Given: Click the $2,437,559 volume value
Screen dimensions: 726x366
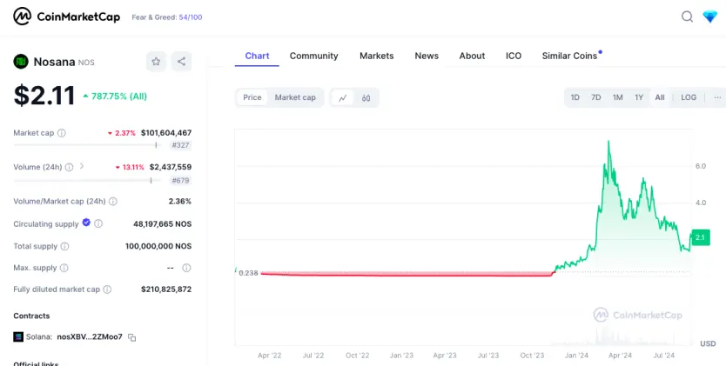Looking at the screenshot, I should [x=171, y=167].
